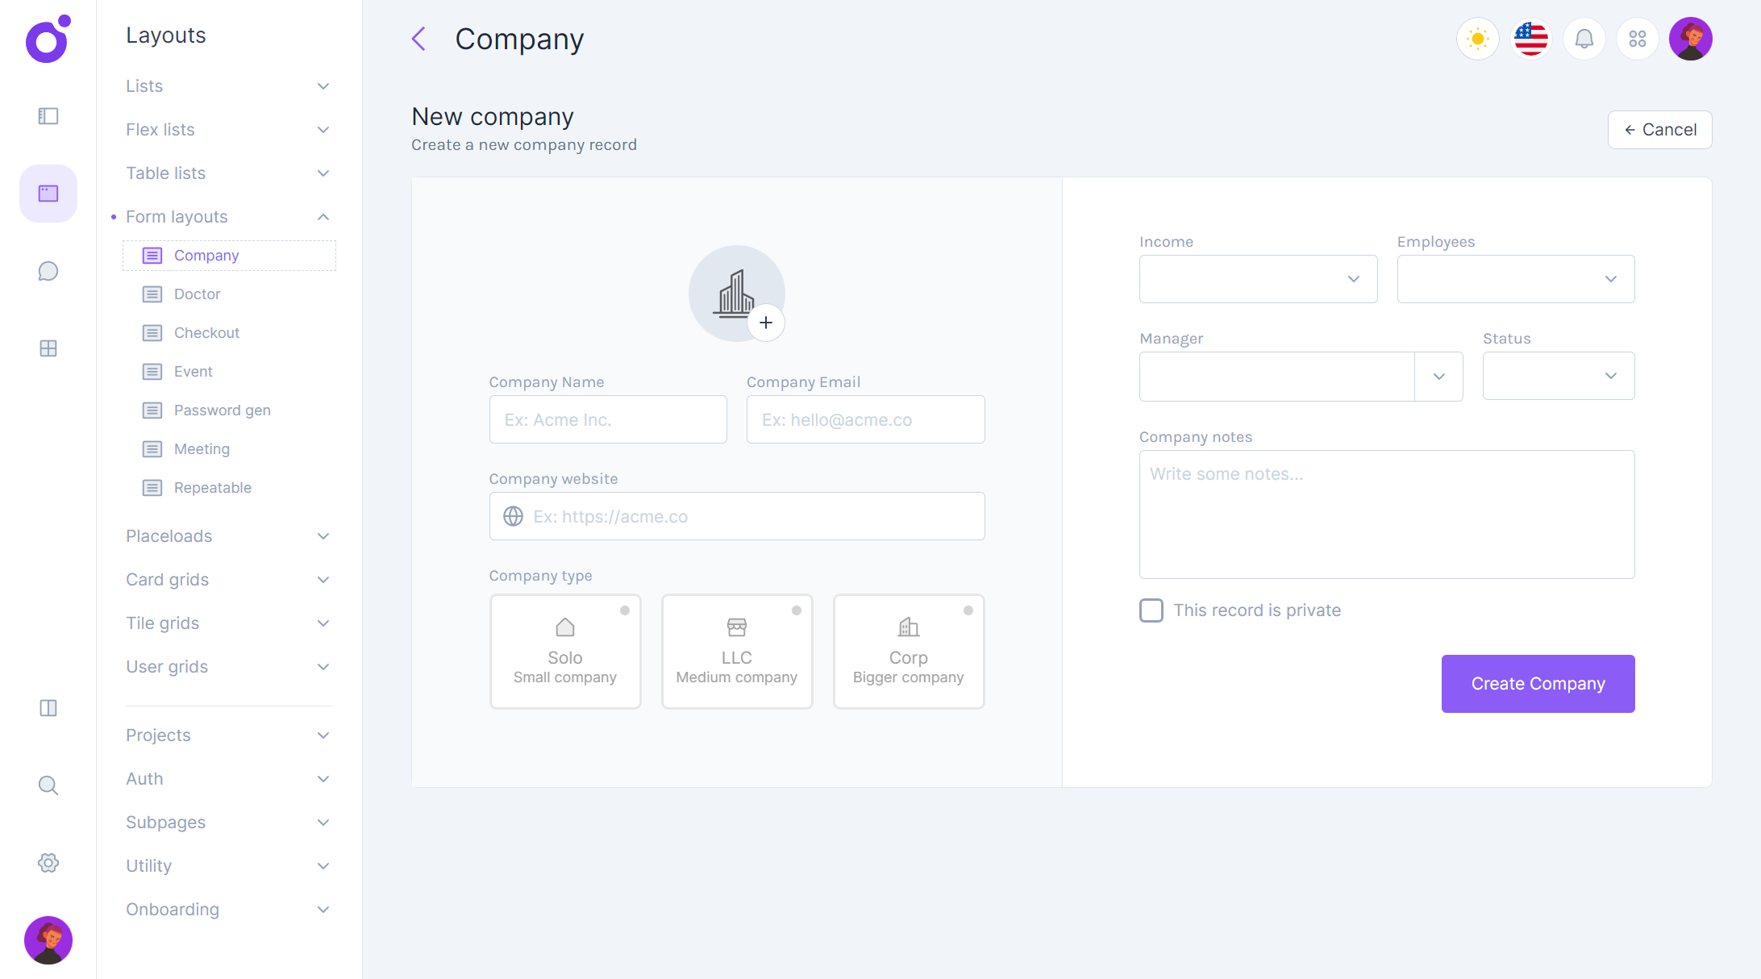Click the search icon in left sidebar
Screen dimensions: 1761x979
48,785
